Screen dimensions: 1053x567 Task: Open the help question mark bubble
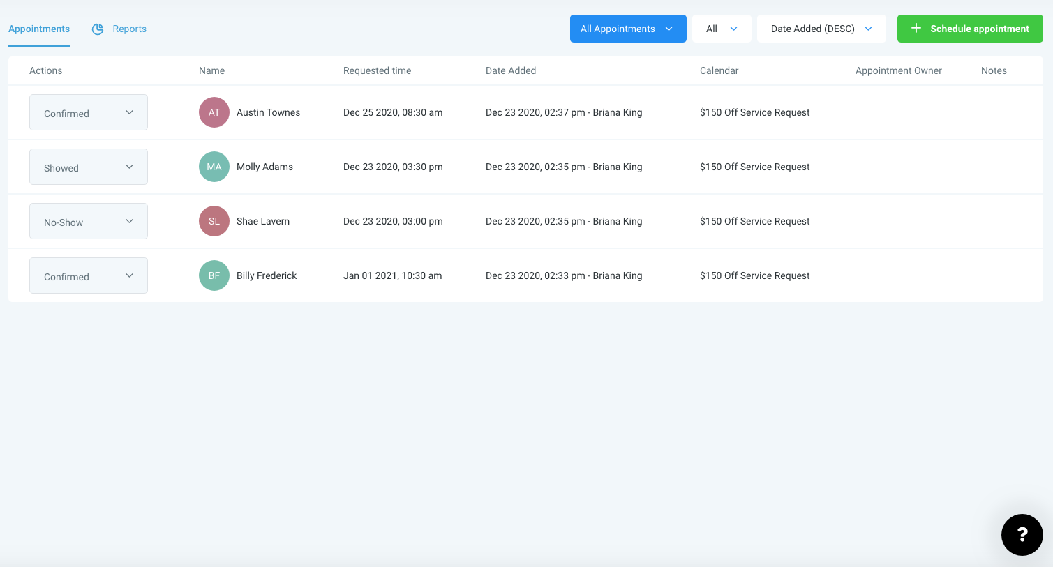(x=1022, y=535)
